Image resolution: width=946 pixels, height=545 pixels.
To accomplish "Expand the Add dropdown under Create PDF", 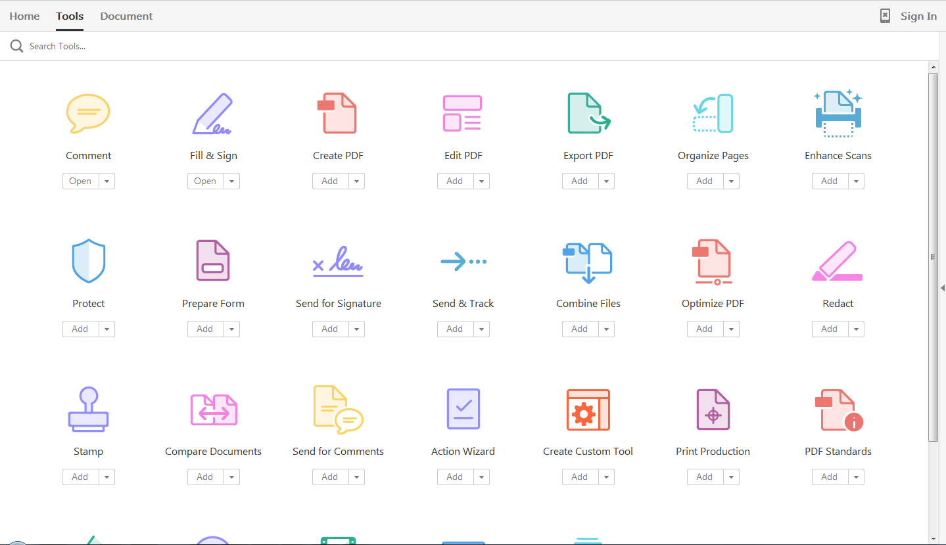I will tap(356, 181).
